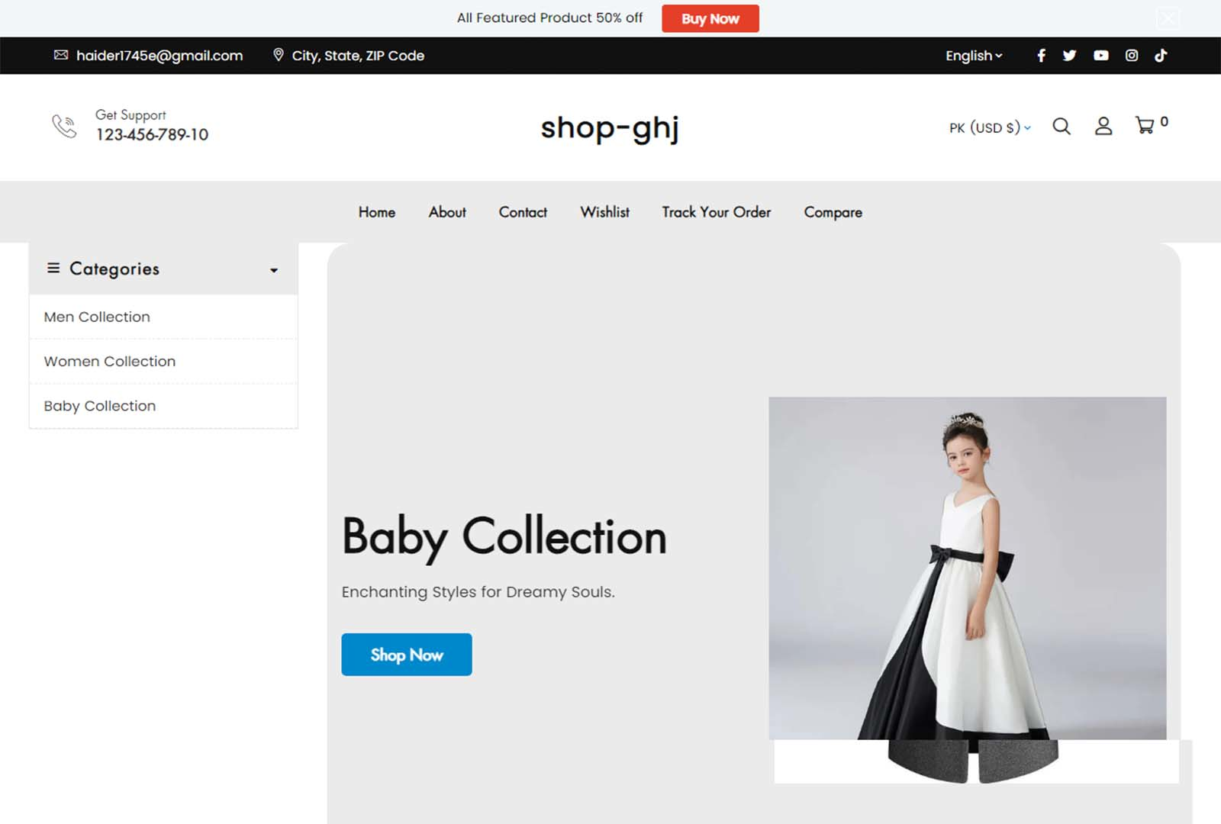1221x824 pixels.
Task: Click the shop-ghj store logo
Action: [x=610, y=128]
